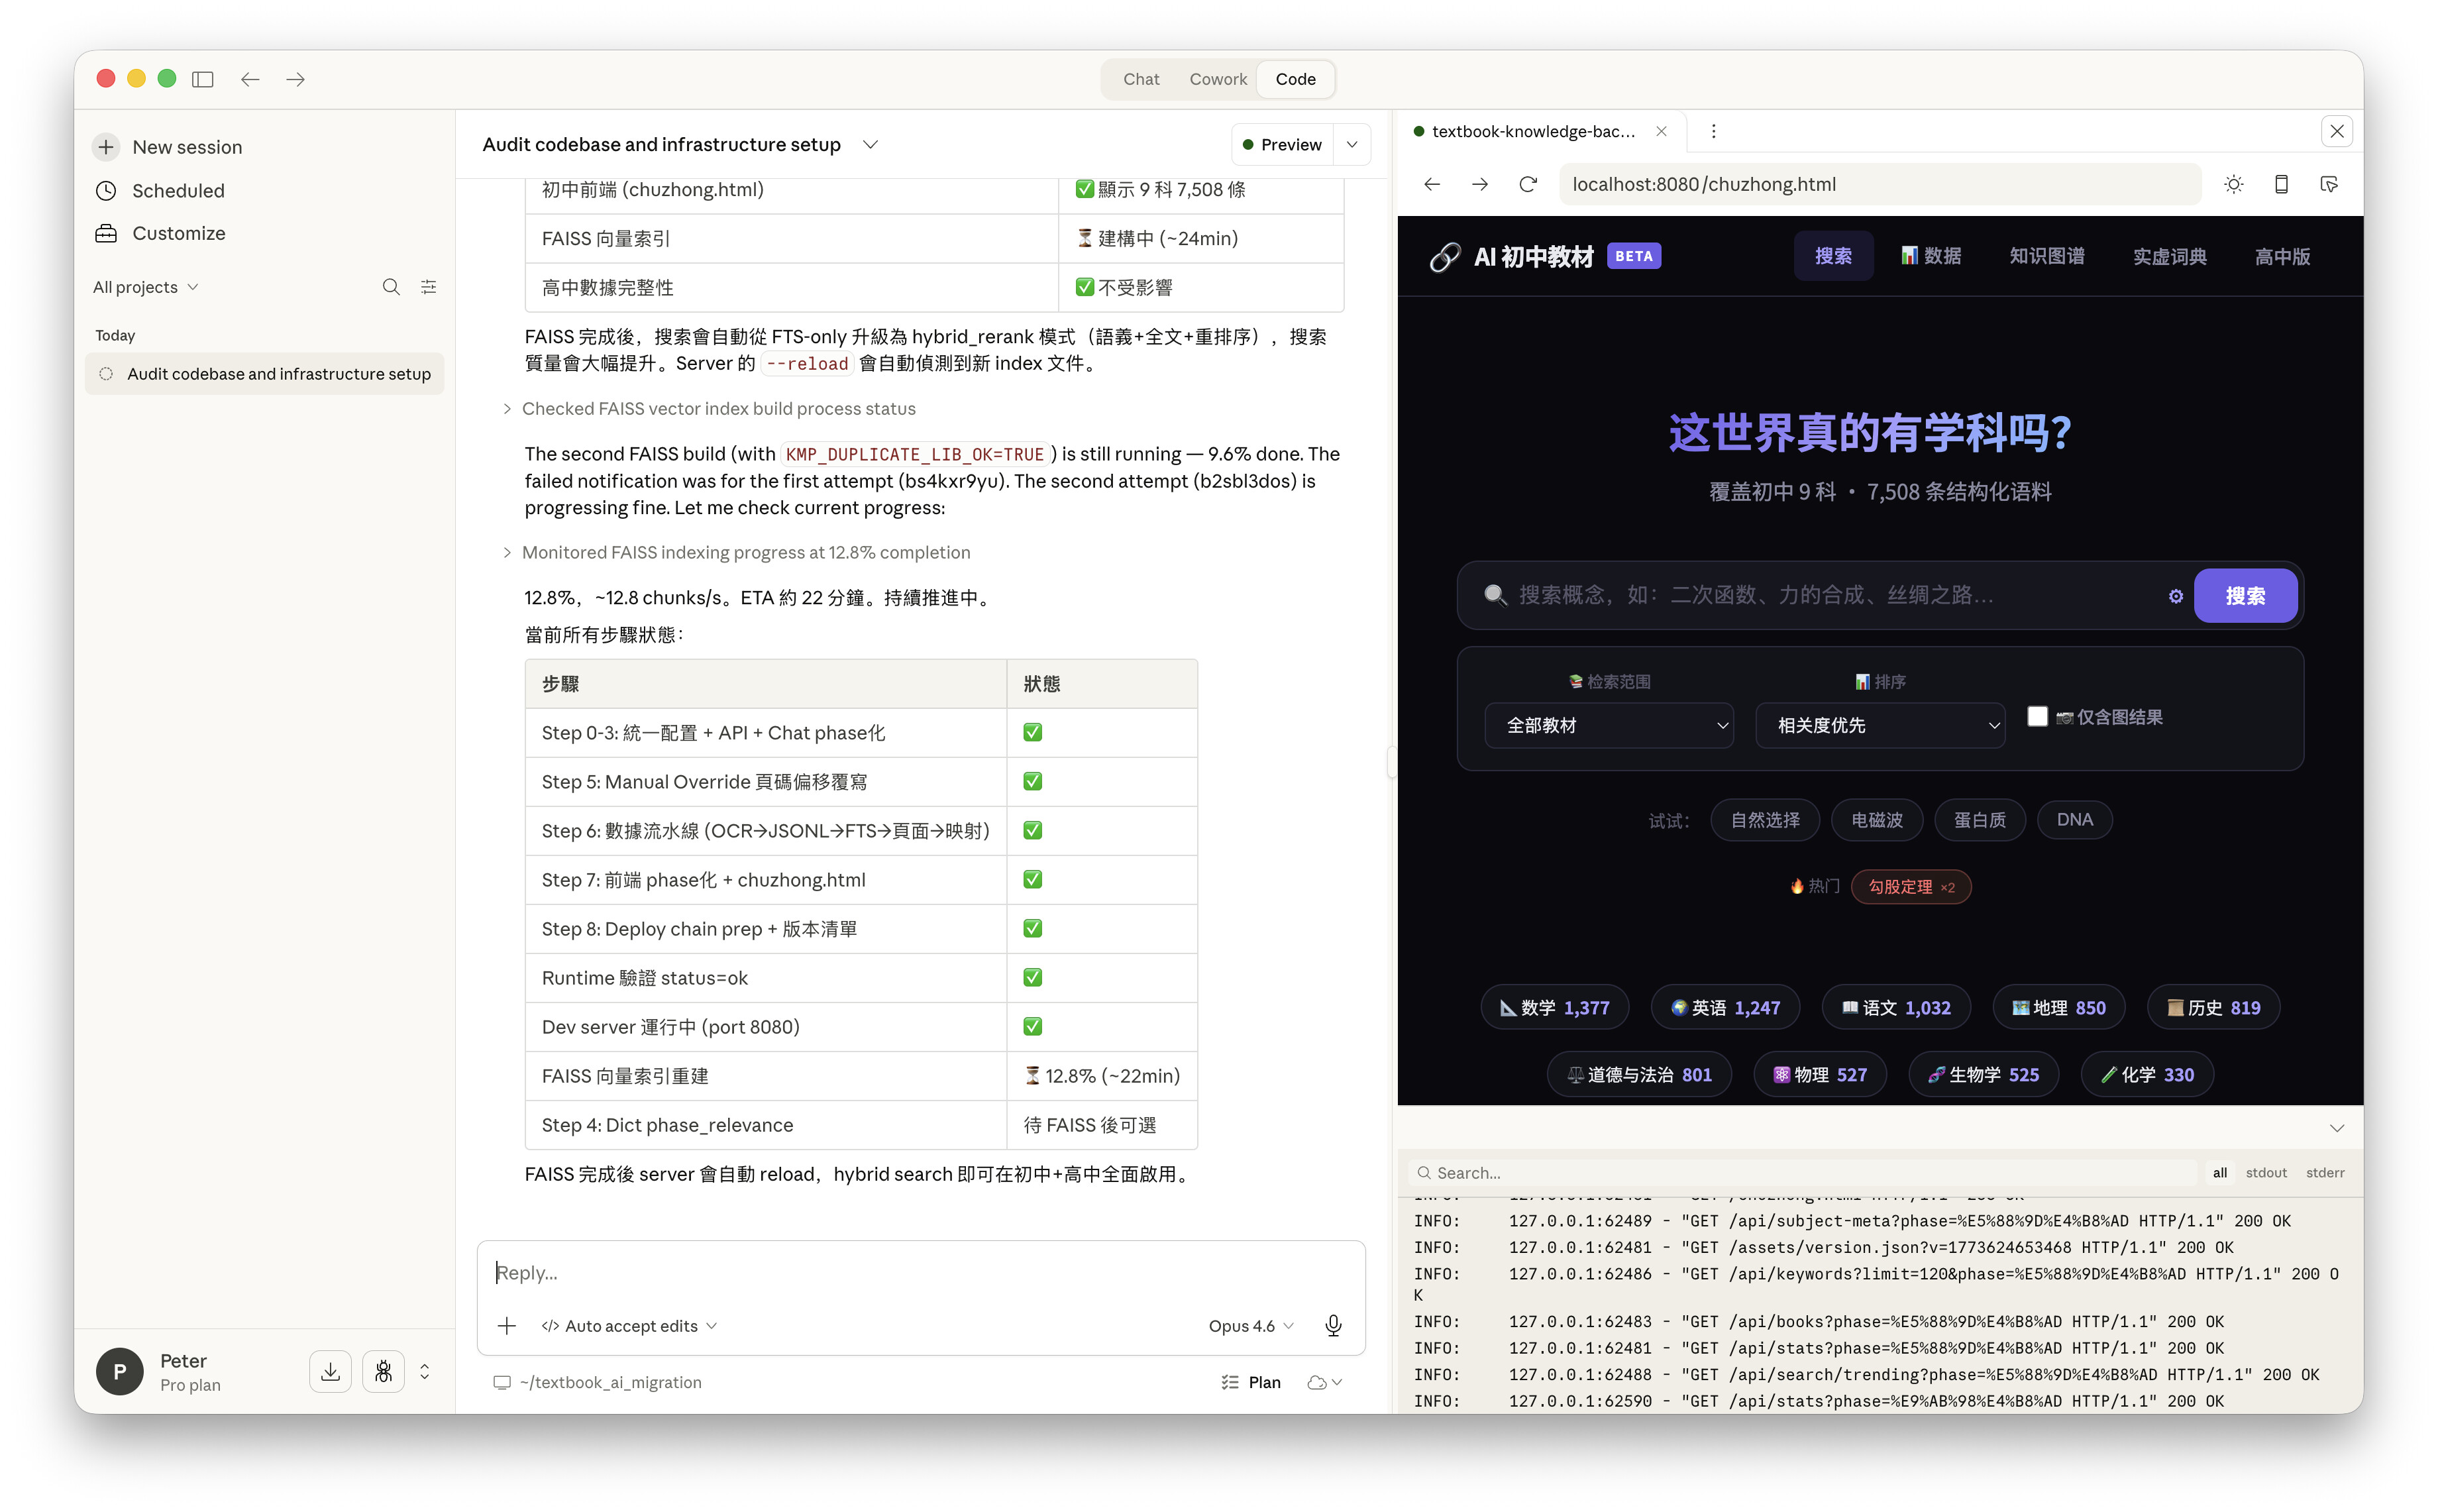2438x1512 pixels.
Task: Click the download icon beside Peter
Action: (x=330, y=1371)
